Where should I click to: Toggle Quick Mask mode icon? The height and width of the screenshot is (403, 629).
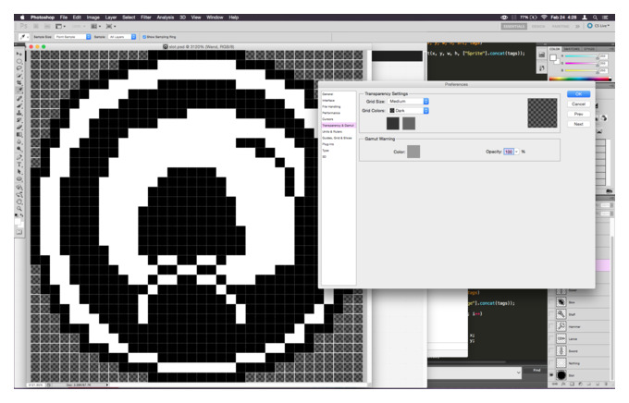[18, 232]
